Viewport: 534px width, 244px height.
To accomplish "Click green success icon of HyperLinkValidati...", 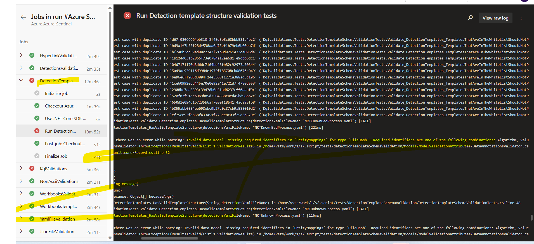I will [32, 55].
